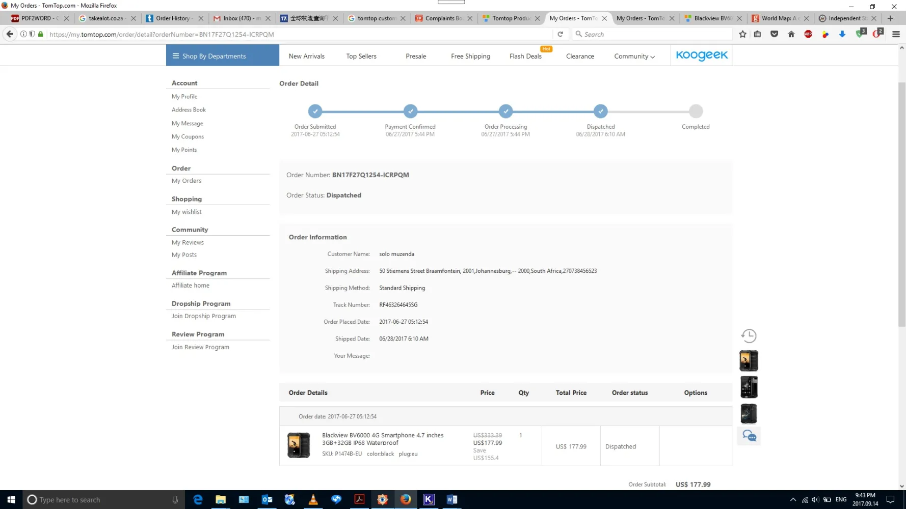
Task: Open Flash Deals in navigation
Action: [525, 56]
